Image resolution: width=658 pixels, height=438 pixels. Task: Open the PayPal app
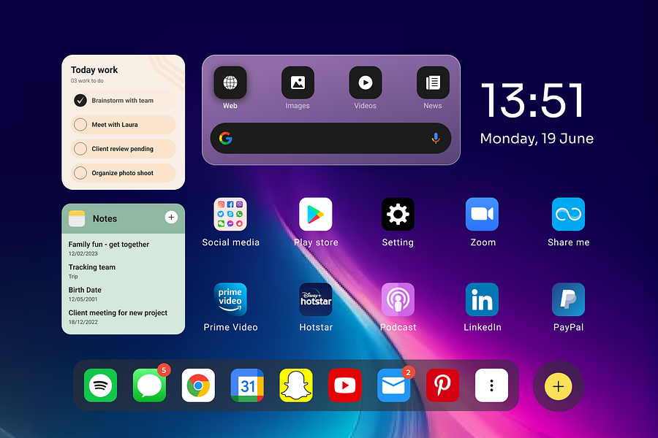[x=568, y=299]
